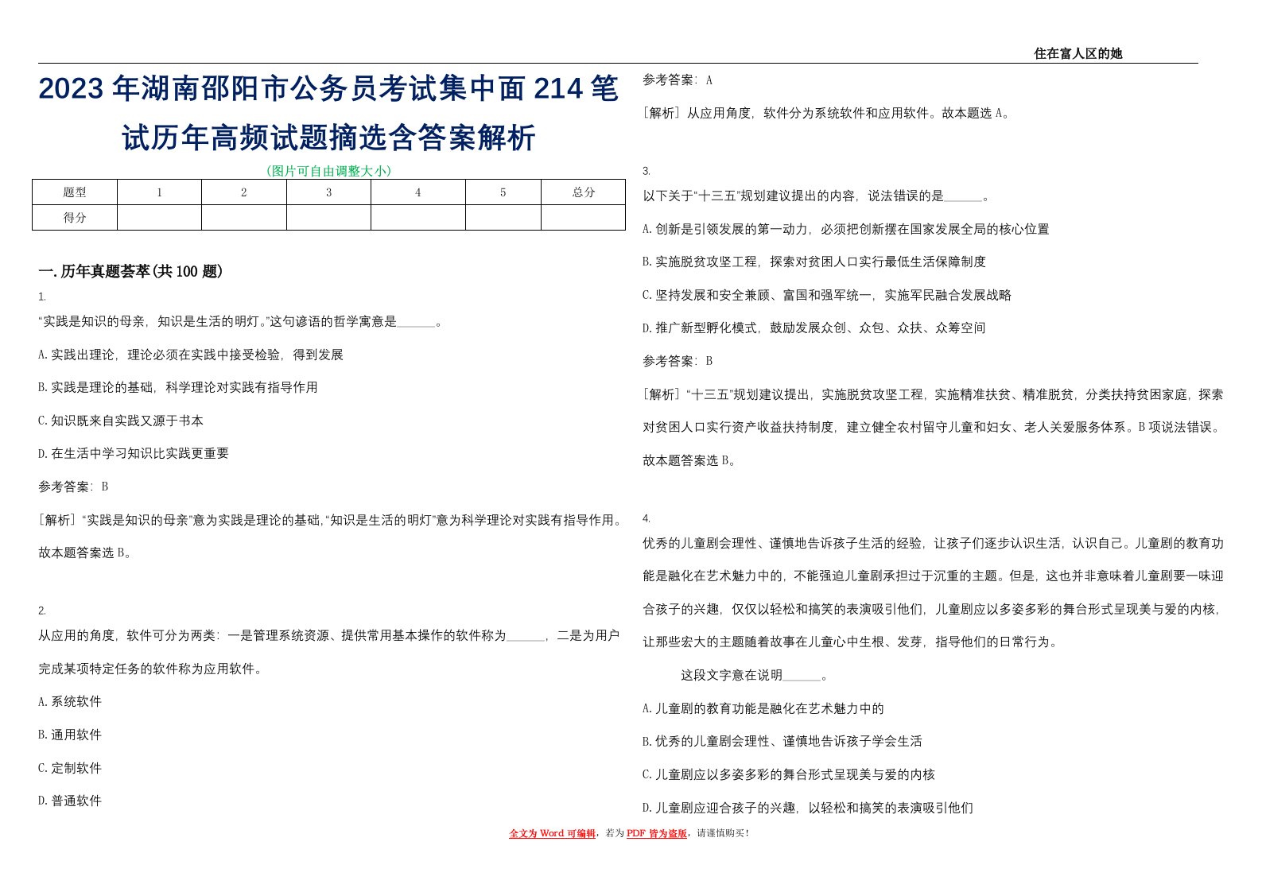Click the explanation 从应用角度,软件分为系统软件
The image size is (1262, 892).
tap(828, 113)
